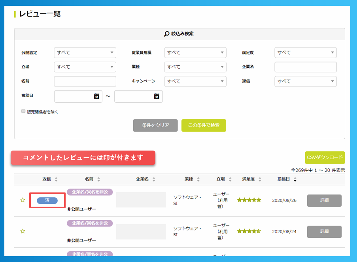Open the 業種 filter dropdown
357x262 pixels.
[195, 67]
